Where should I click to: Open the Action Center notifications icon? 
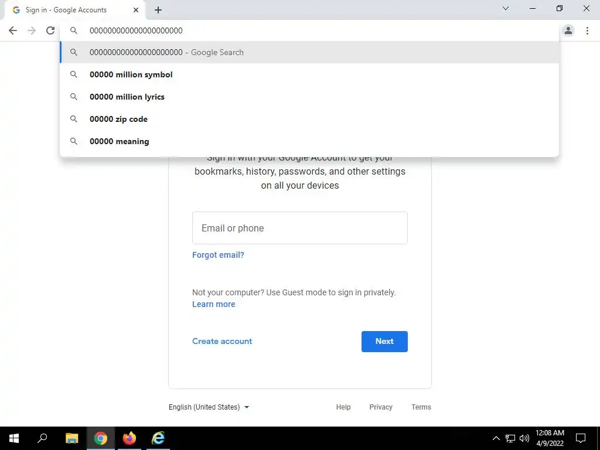click(x=581, y=438)
